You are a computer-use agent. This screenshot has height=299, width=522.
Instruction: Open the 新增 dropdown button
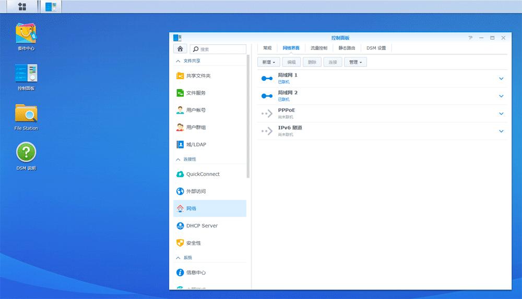pos(268,62)
